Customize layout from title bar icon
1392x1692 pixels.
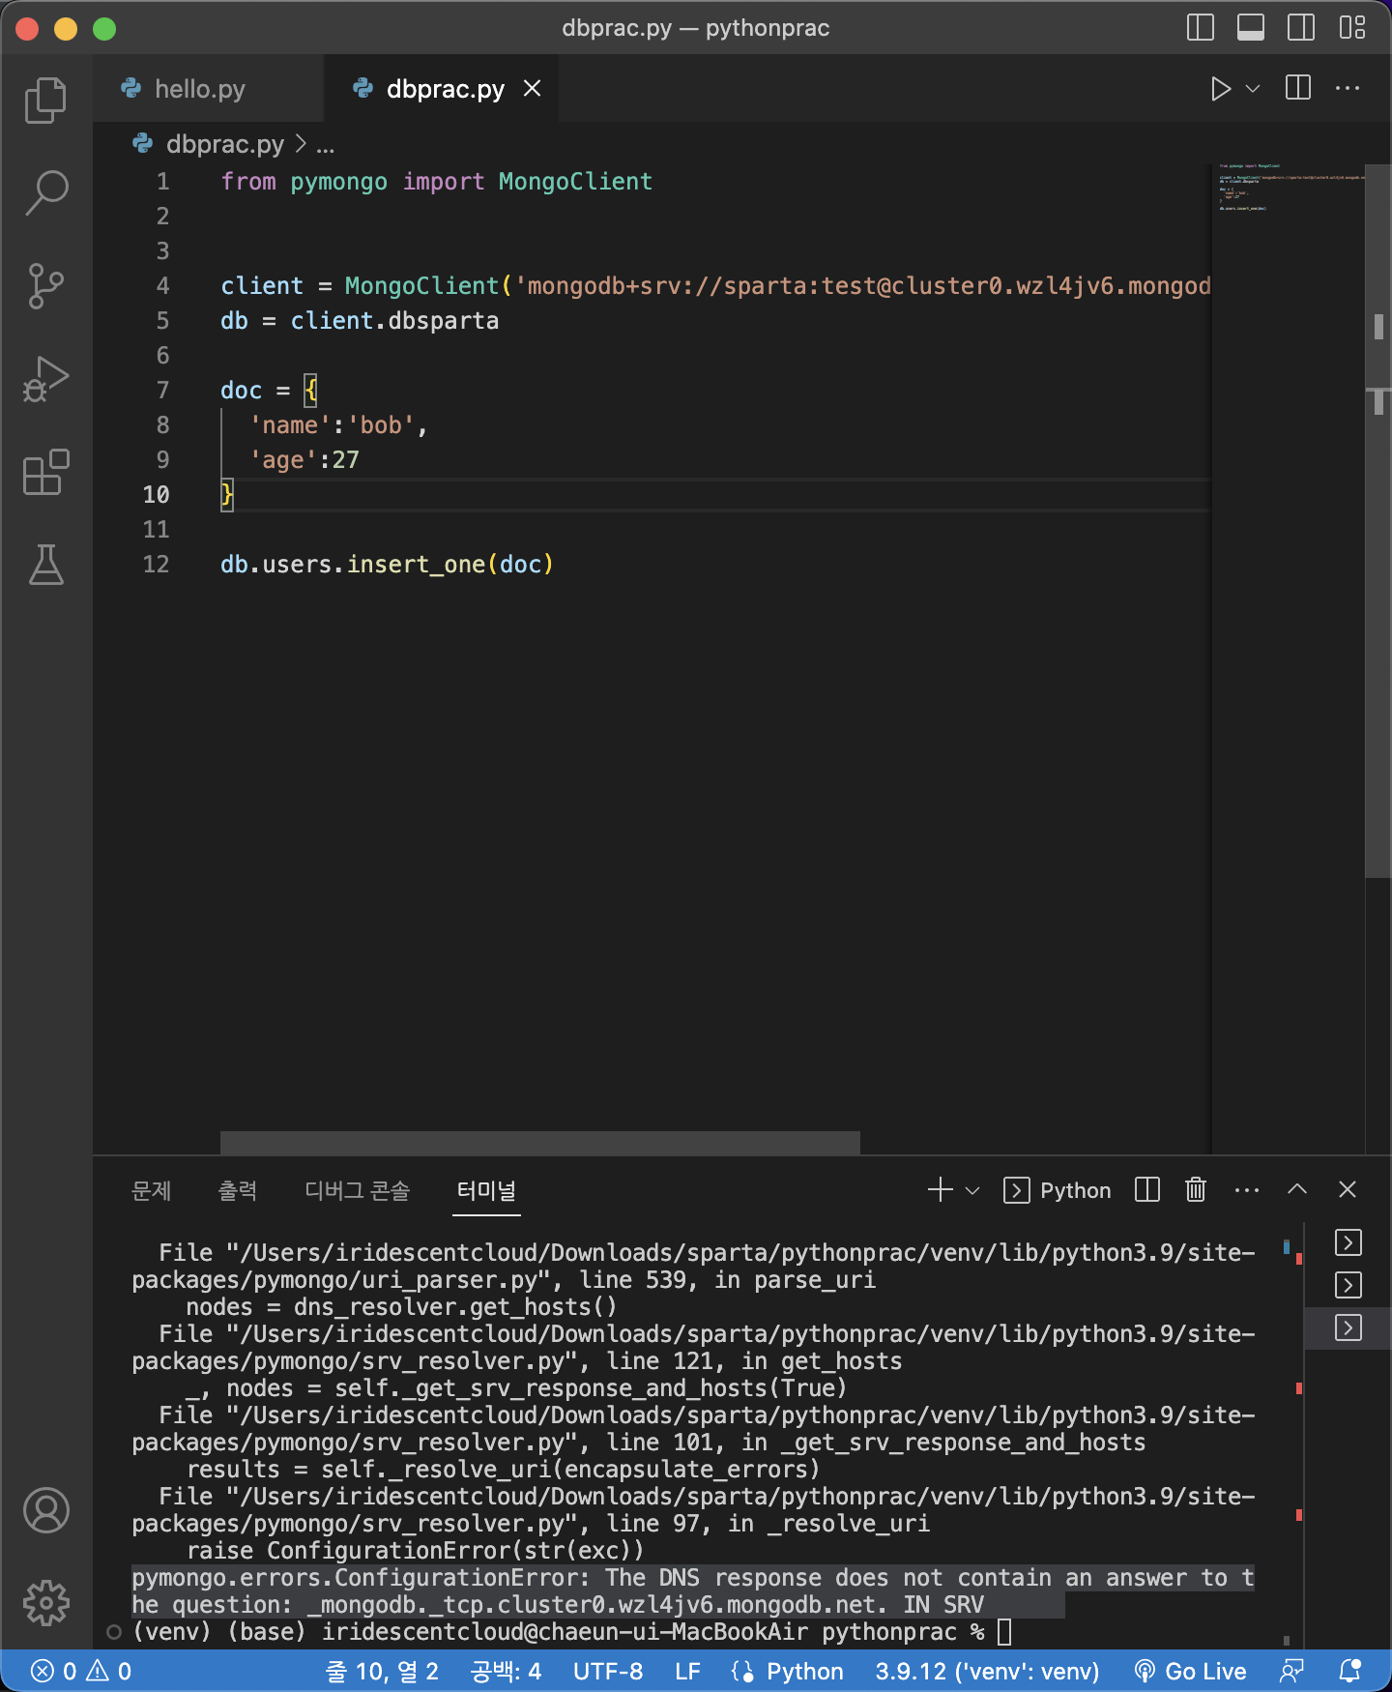(1352, 28)
